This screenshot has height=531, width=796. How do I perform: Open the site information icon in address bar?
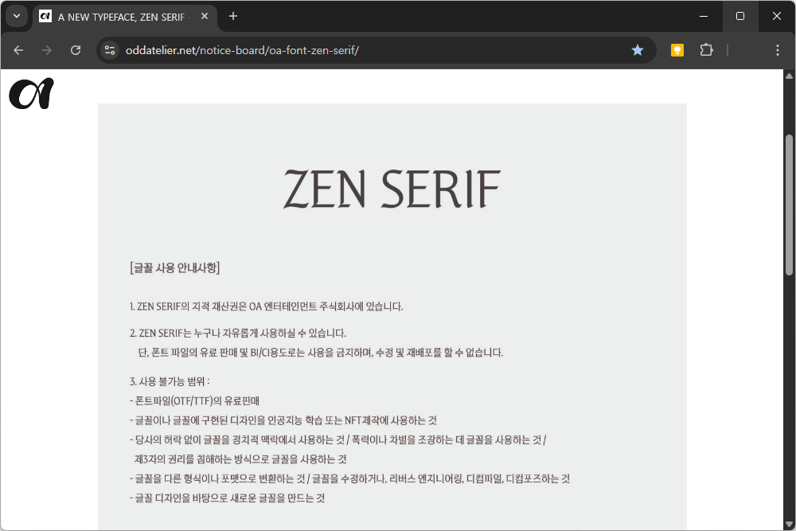110,50
